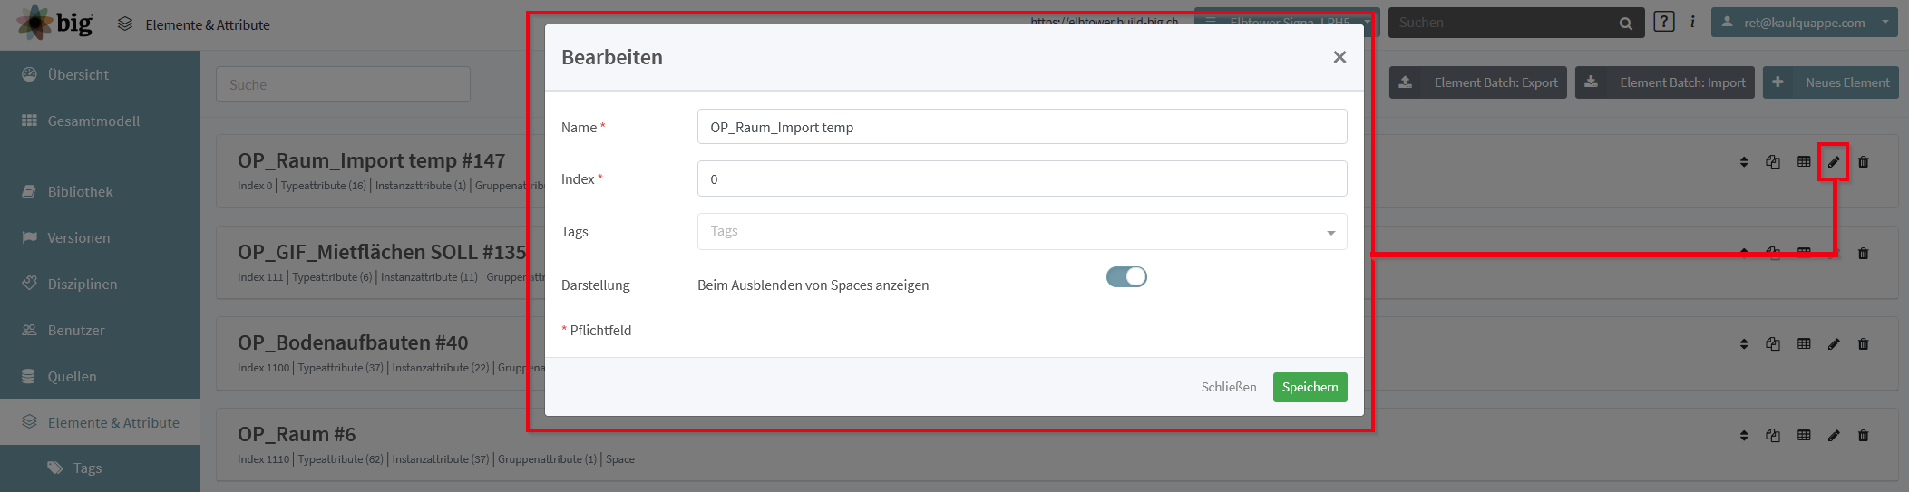
Task: Select Elemente & Attribute in sidebar
Action: coord(100,422)
